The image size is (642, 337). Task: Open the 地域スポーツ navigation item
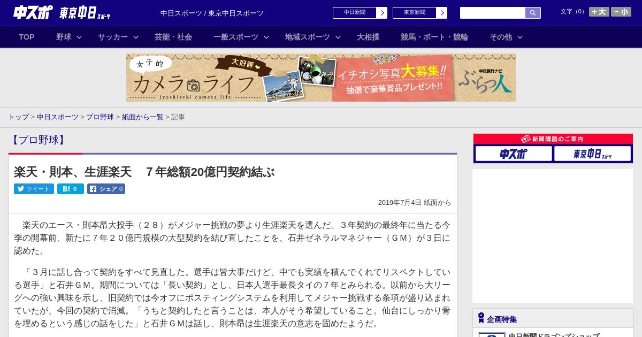tap(308, 37)
